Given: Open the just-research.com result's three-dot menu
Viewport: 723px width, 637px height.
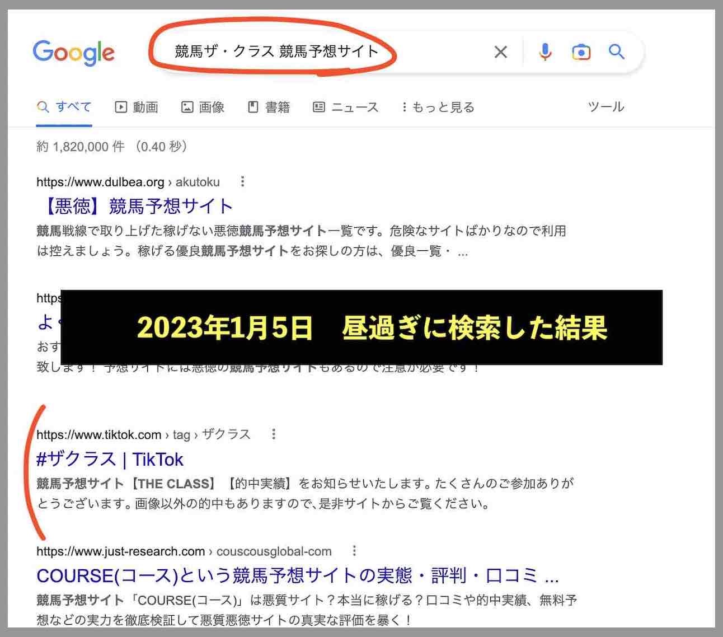Looking at the screenshot, I should (355, 551).
